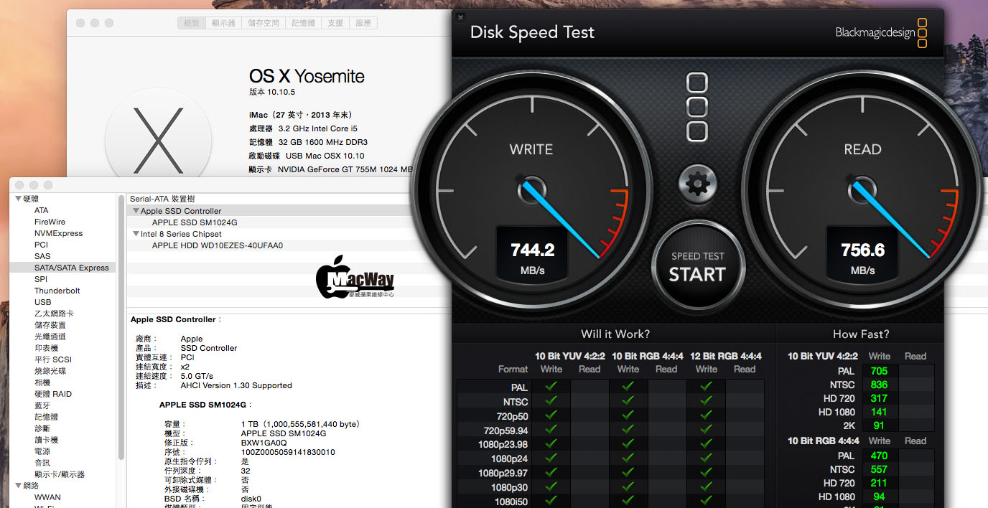
Task: Select WWAN under 網路
Action: 47,497
